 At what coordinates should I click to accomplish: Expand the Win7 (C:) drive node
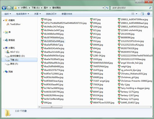pyautogui.click(x=6, y=52)
